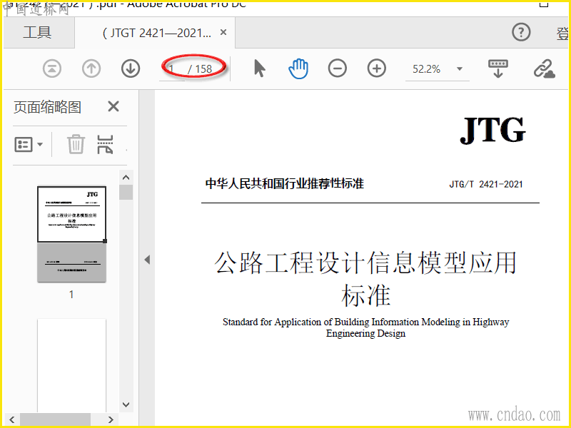Activate the hand pan tool
Image resolution: width=571 pixels, height=428 pixels.
(298, 68)
